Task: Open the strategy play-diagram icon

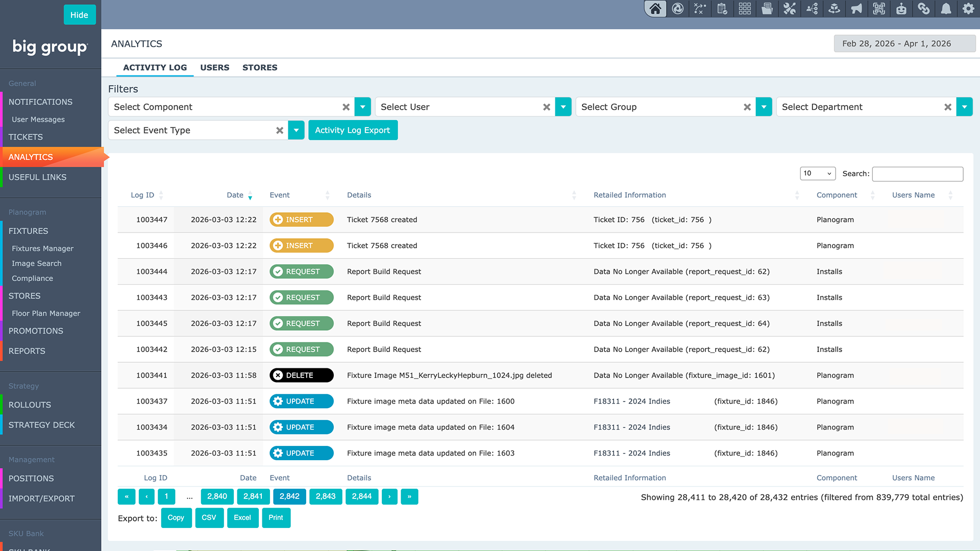Action: click(700, 9)
